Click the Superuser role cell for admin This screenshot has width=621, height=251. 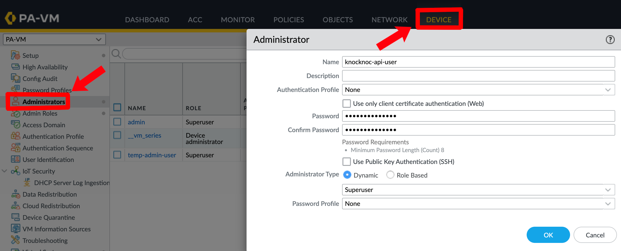point(200,122)
